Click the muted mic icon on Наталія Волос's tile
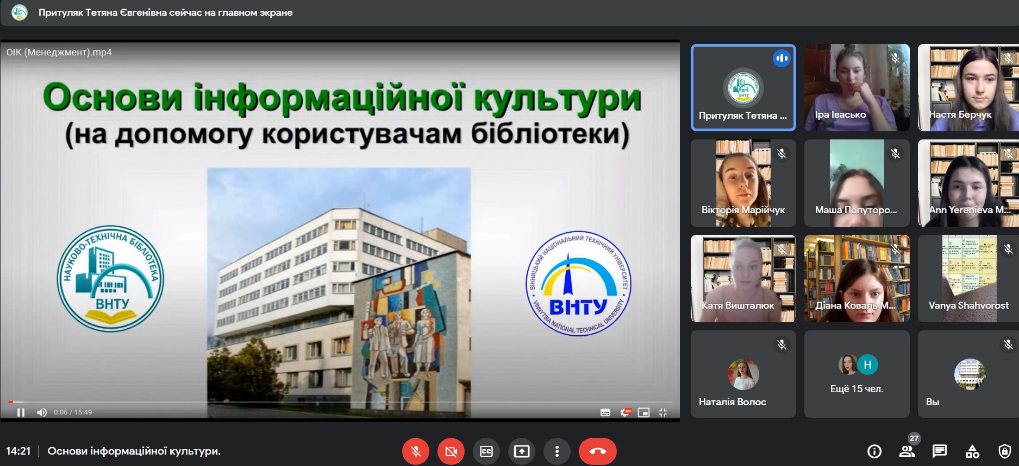 782,344
